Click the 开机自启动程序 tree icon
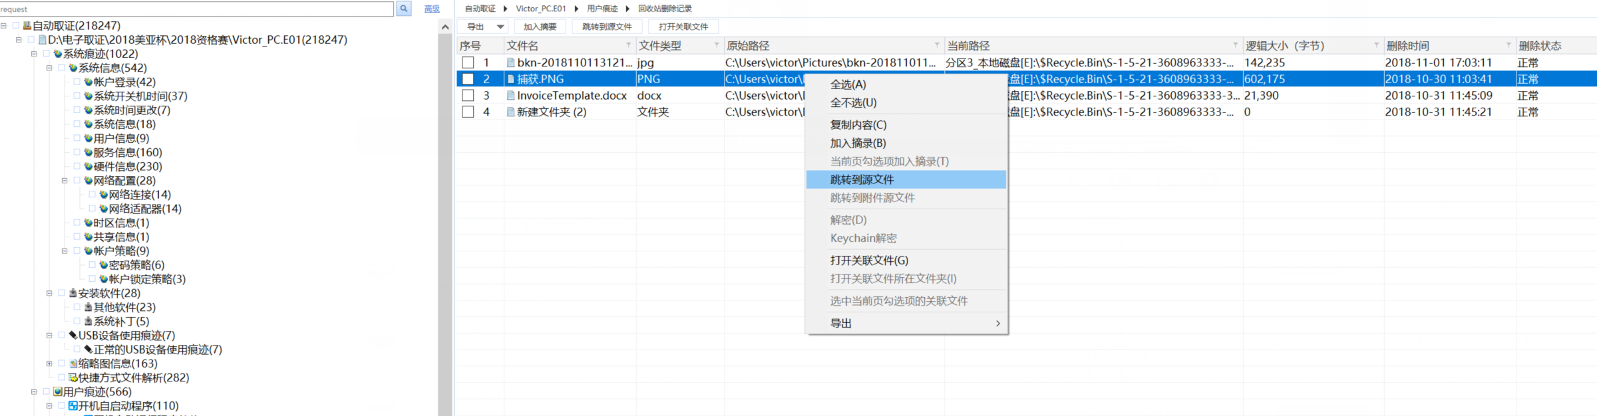Screen dimensions: 1597x416 73,406
